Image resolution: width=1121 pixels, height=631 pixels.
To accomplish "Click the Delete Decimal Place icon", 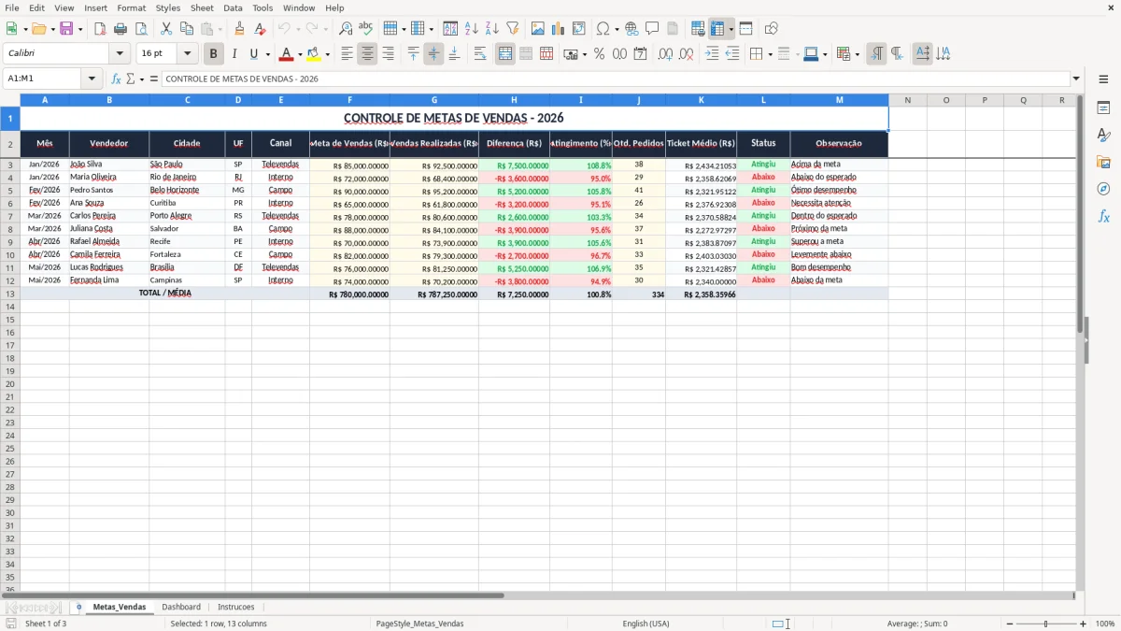I will 686,54.
